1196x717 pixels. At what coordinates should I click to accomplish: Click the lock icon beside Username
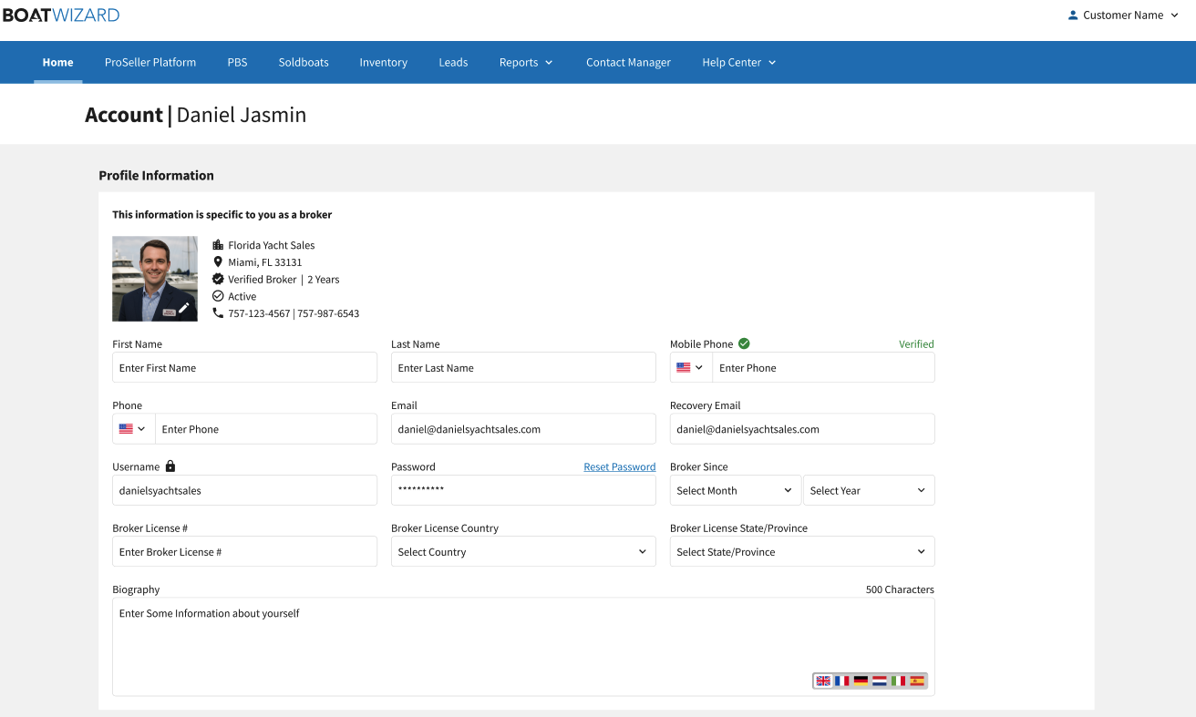(x=170, y=466)
